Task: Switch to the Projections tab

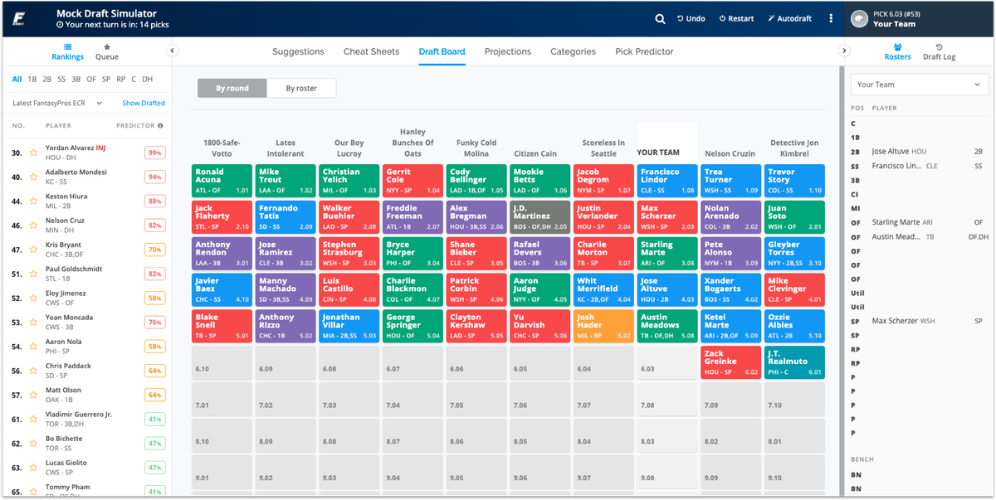Action: 507,51
